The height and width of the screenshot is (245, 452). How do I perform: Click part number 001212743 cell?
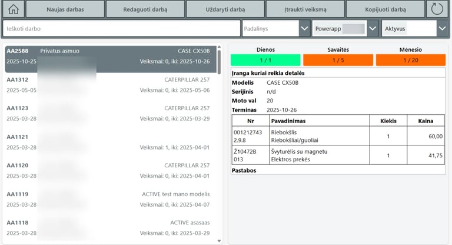coord(251,136)
